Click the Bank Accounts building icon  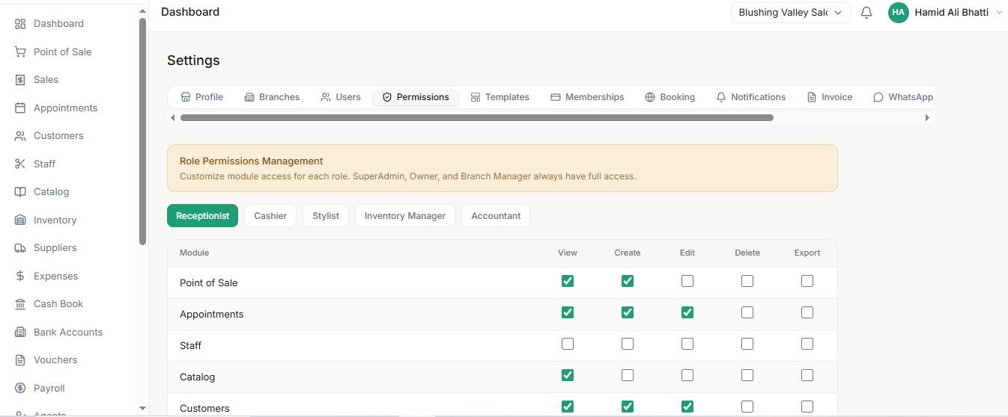[20, 332]
